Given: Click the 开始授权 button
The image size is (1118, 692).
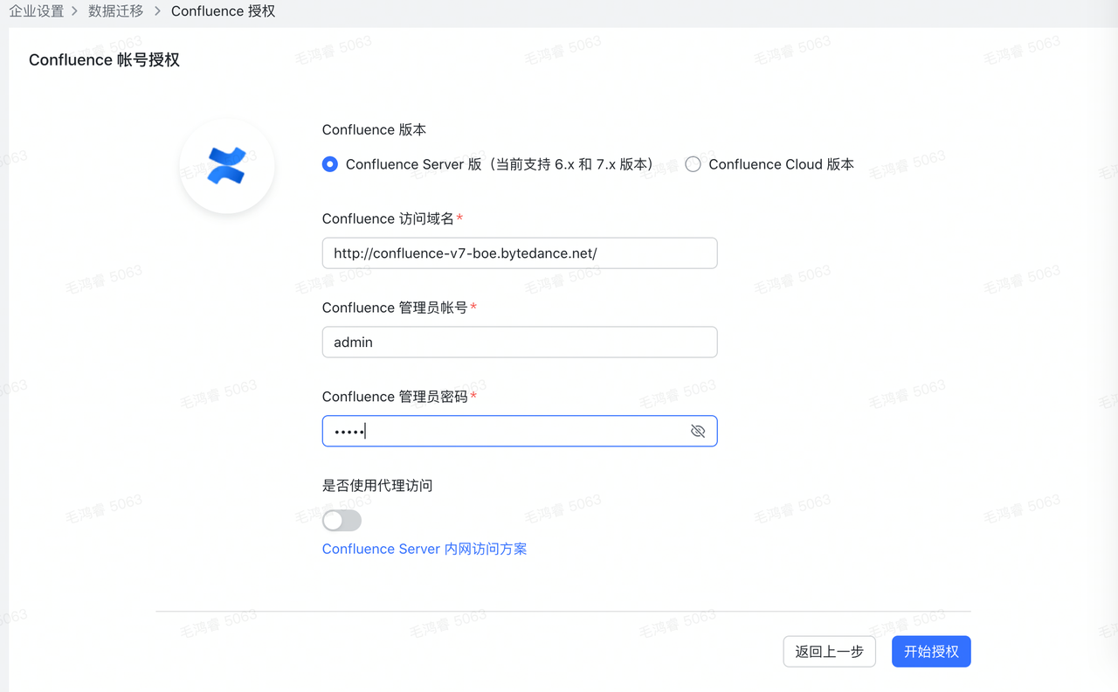Looking at the screenshot, I should 931,652.
